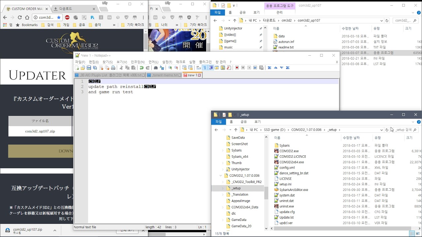Click the Replace icon in Notepad++ toolbar
The image size is (422, 237).
pos(162,68)
